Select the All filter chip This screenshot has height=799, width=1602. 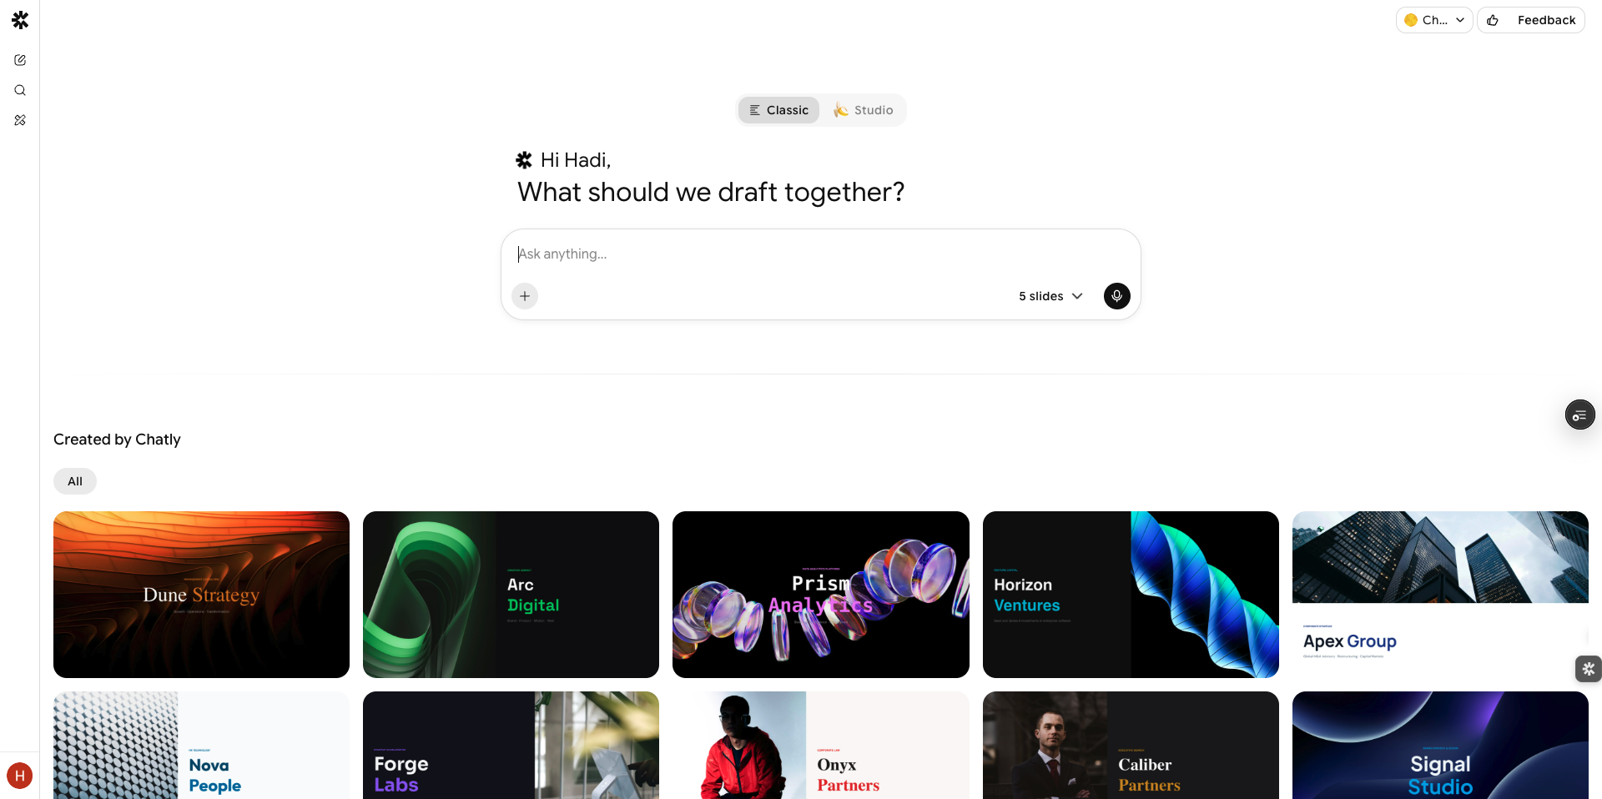coord(75,481)
